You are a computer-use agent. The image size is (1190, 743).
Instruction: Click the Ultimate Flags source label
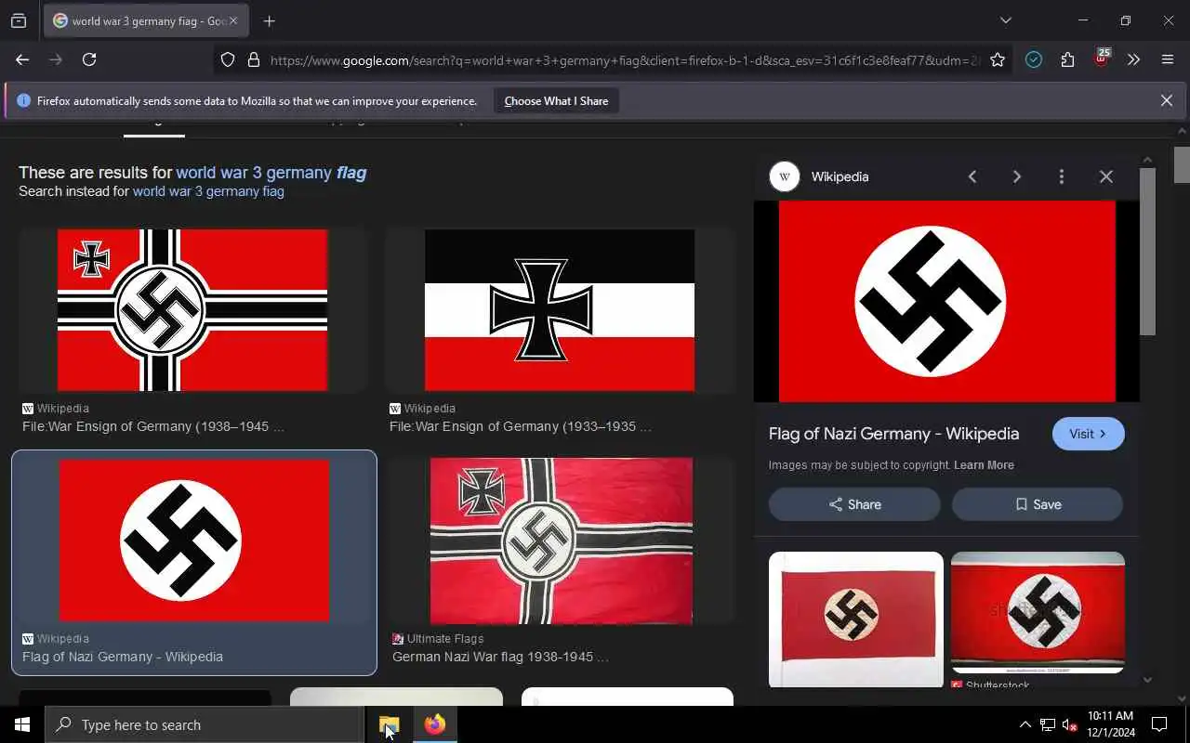445,639
